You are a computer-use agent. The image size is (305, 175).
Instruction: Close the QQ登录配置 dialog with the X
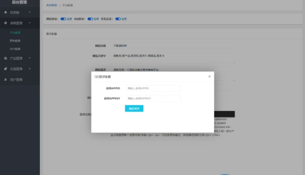[209, 77]
